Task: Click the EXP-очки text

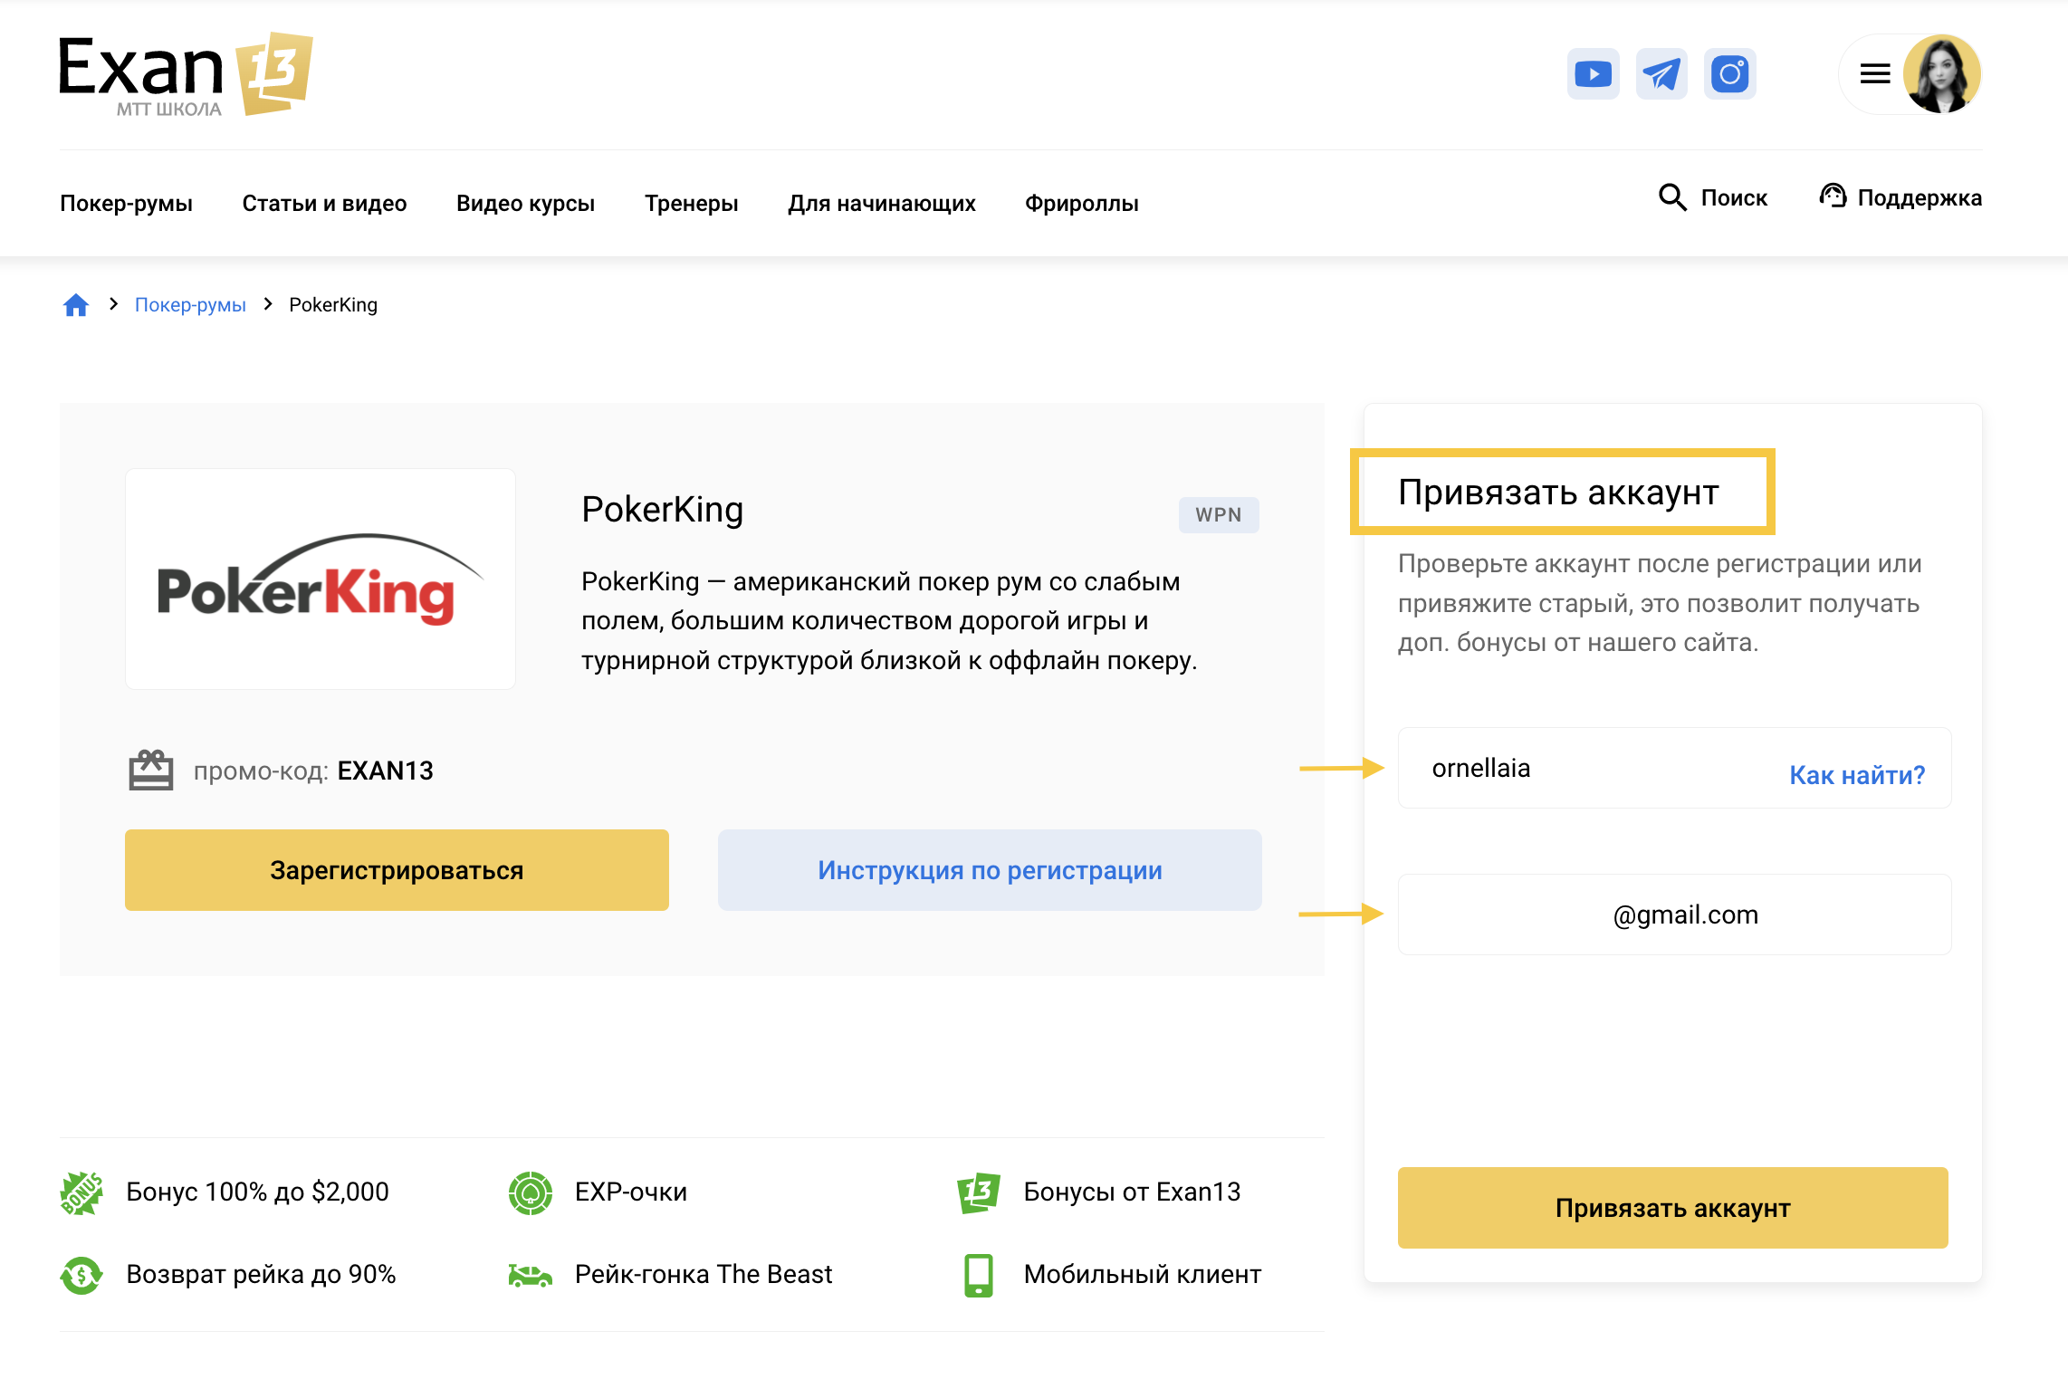Action: (631, 1192)
